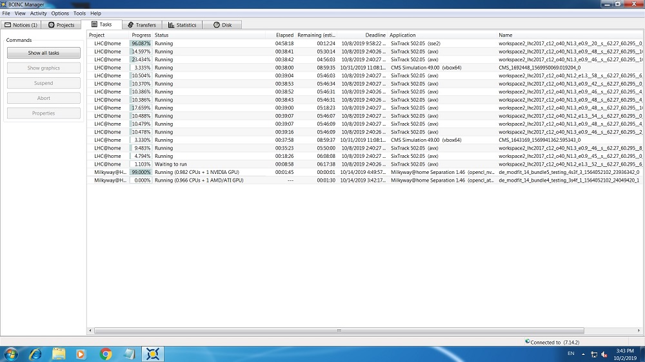The width and height of the screenshot is (645, 362).
Task: Click the horizontal scrollbar thumb
Action: tap(339, 331)
